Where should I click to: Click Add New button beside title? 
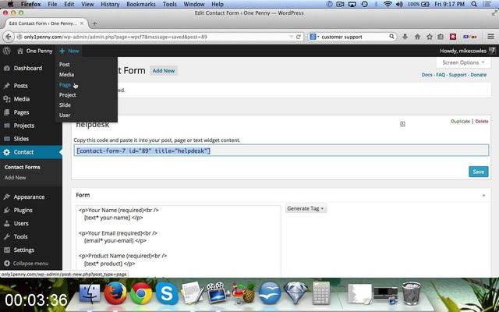tap(164, 71)
